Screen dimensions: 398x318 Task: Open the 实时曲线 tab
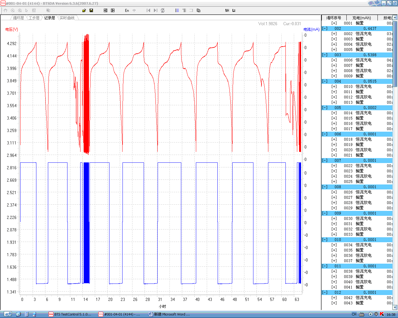67,18
